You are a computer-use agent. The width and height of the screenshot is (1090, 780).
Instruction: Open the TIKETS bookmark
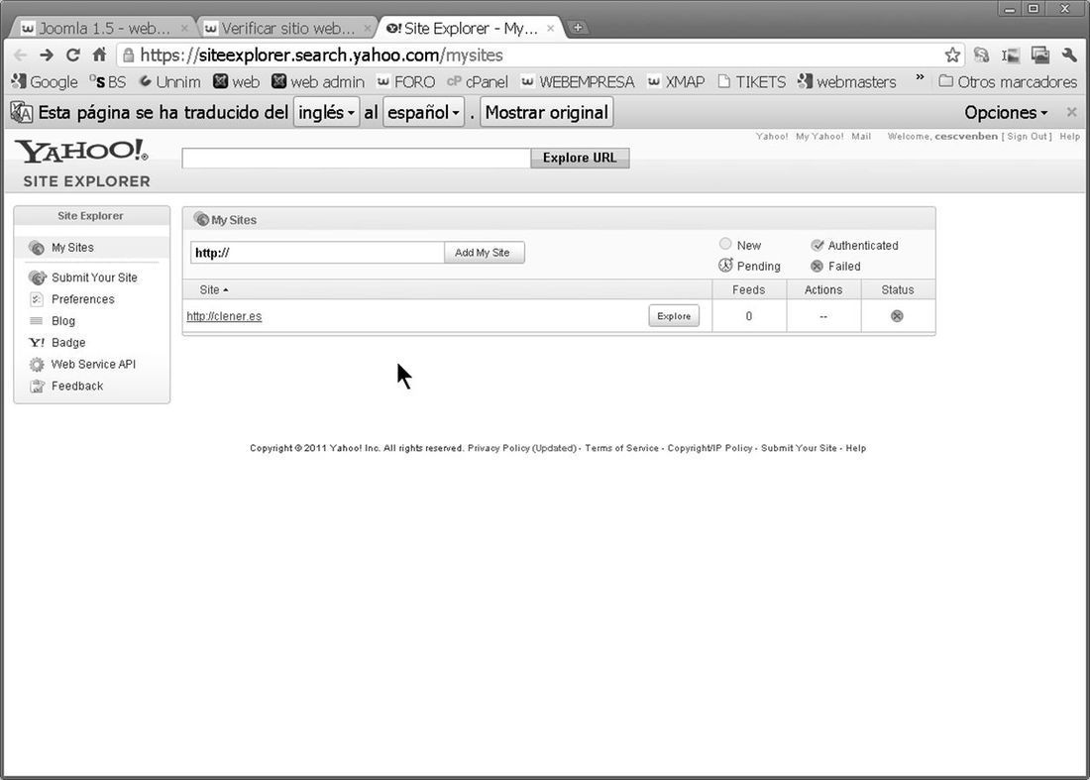(x=752, y=82)
